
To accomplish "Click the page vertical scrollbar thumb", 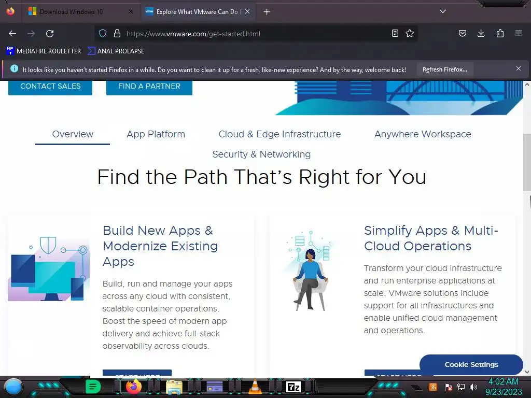I will click(x=527, y=162).
